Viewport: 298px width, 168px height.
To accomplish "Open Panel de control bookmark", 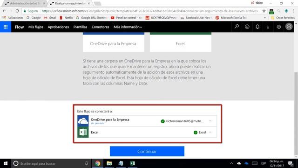I will click(x=126, y=18).
